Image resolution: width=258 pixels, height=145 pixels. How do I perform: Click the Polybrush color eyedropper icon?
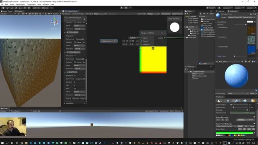[254, 133]
